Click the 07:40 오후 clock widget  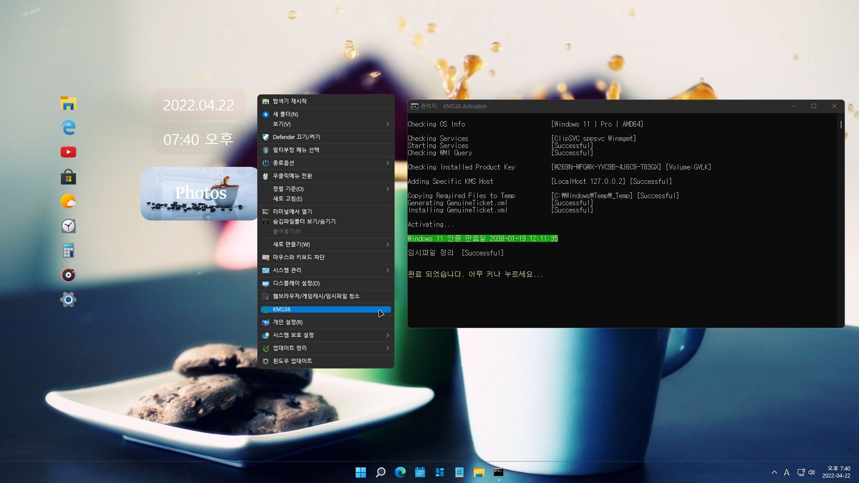(198, 140)
